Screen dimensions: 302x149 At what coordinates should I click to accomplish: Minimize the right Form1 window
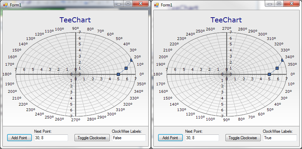270,3
